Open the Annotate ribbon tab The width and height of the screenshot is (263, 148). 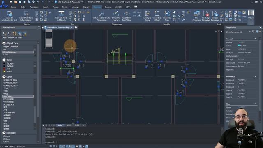point(34,7)
